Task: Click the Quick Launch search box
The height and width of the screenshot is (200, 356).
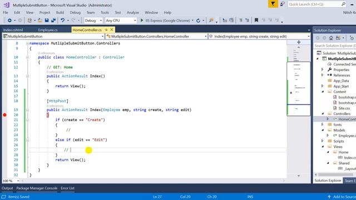Action: (x=317, y=4)
